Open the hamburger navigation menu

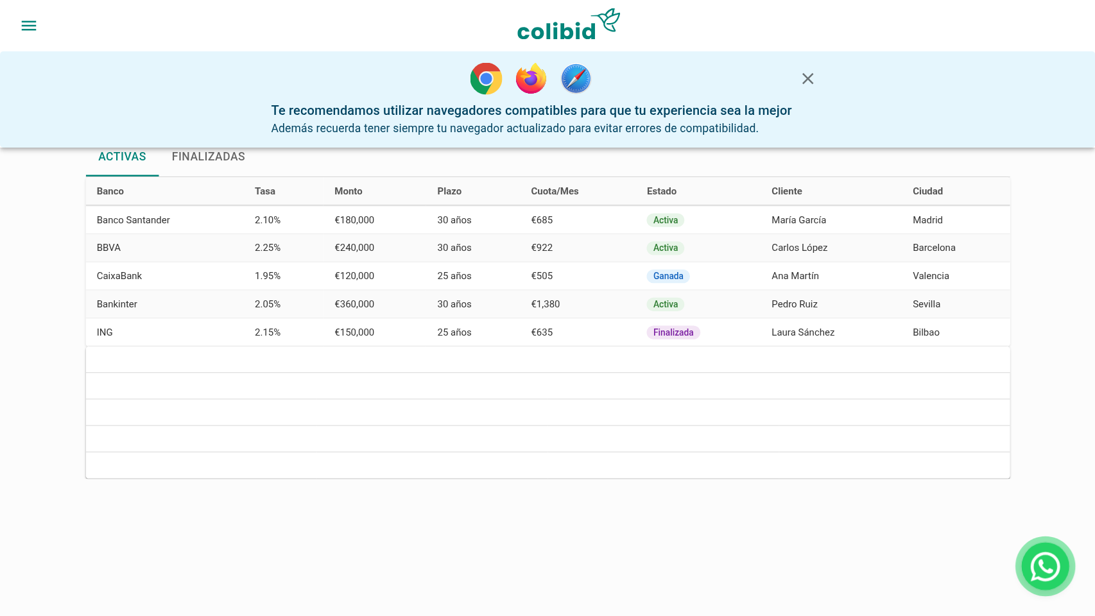pyautogui.click(x=29, y=26)
